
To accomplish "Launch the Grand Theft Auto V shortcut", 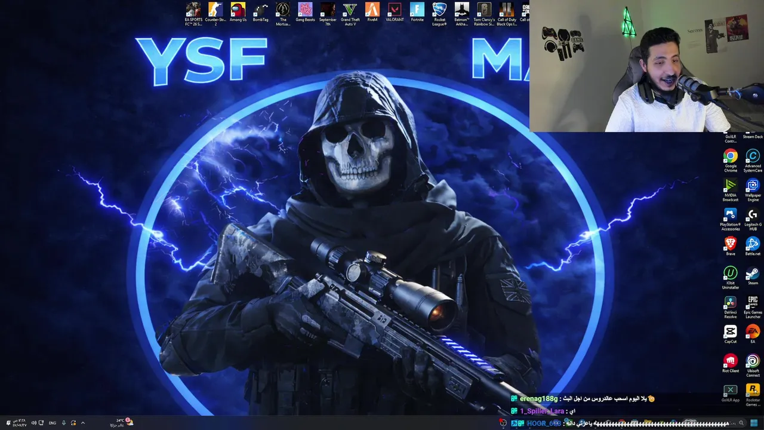I will pyautogui.click(x=350, y=14).
